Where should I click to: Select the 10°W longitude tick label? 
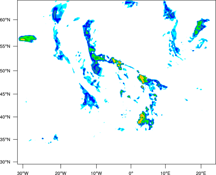click(96, 173)
